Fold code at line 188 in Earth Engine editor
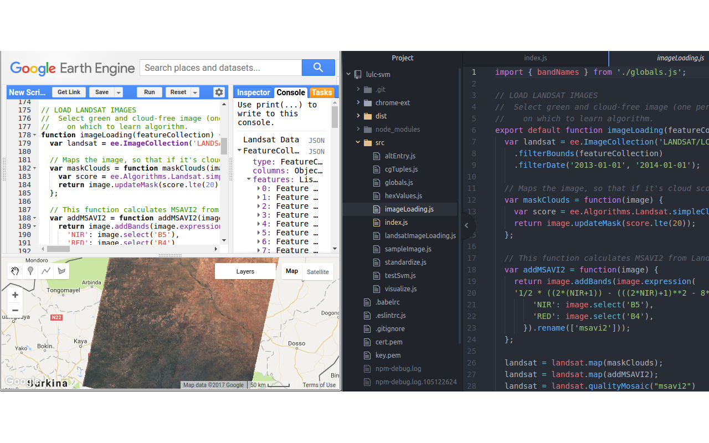Screen dimensions: 709x443 (35, 218)
